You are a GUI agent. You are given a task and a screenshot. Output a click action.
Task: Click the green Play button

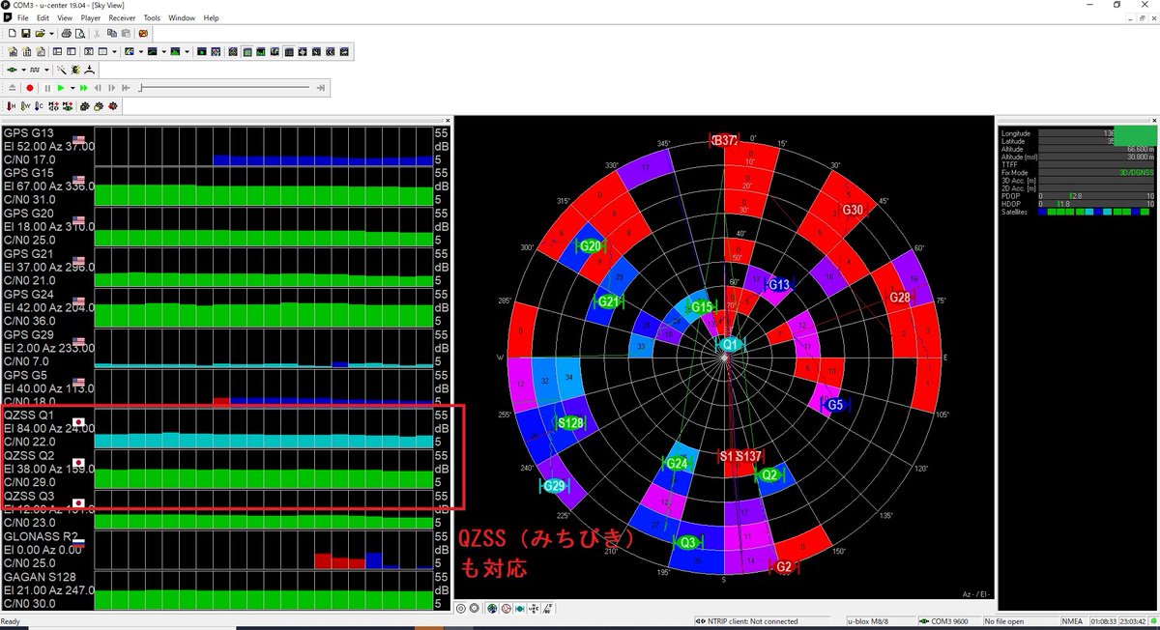(61, 88)
